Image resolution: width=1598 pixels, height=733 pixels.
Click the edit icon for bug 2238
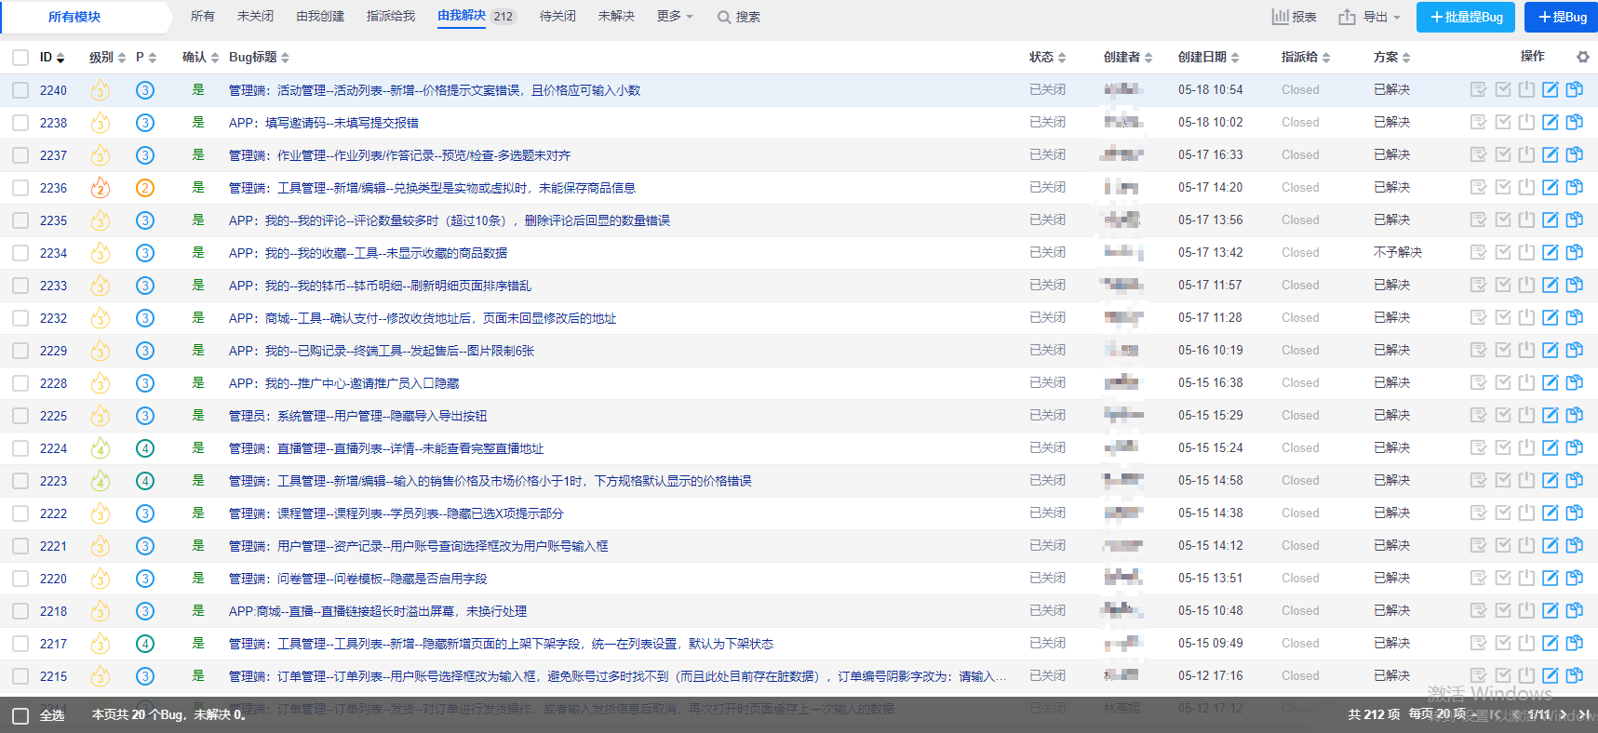tap(1550, 123)
